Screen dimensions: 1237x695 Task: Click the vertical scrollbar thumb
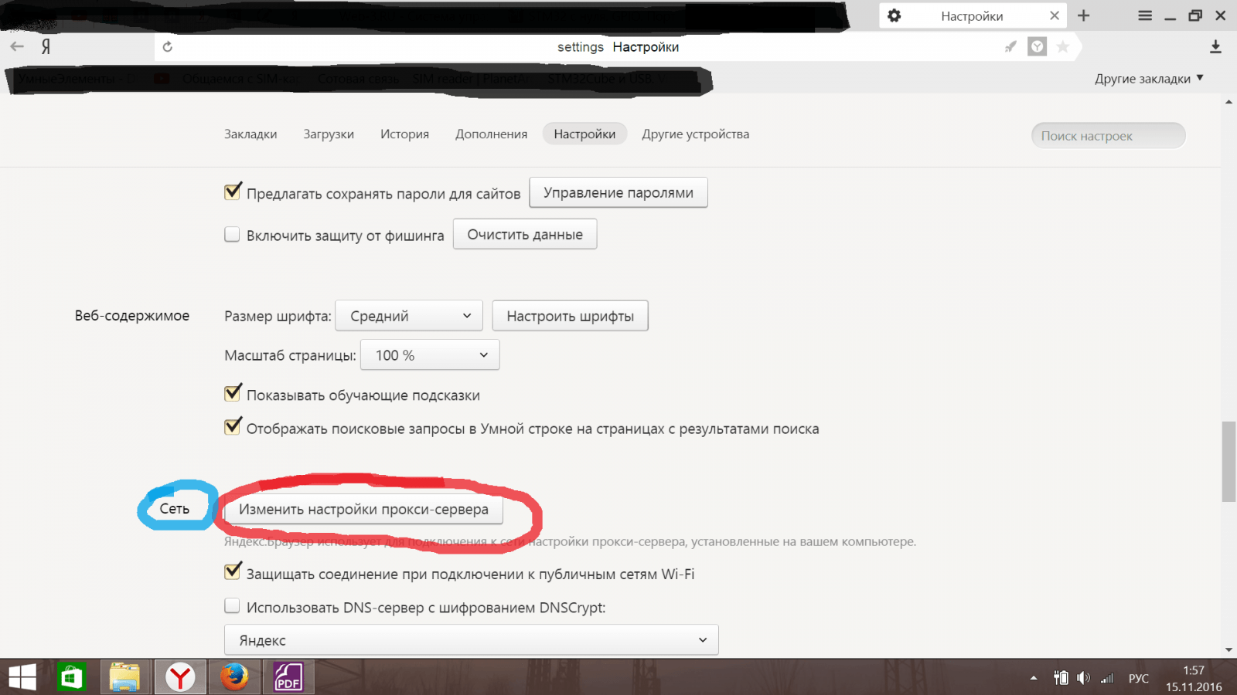[1228, 462]
